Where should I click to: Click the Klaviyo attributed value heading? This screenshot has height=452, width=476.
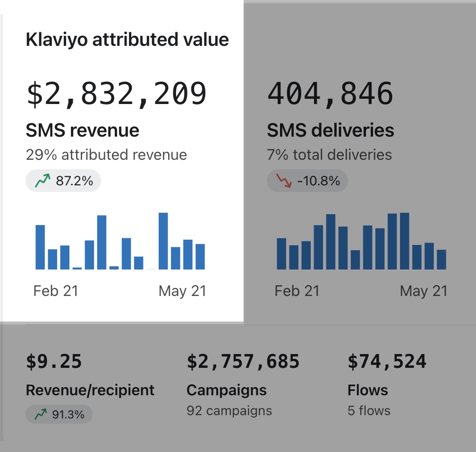(127, 40)
